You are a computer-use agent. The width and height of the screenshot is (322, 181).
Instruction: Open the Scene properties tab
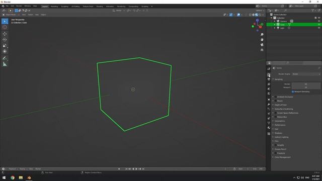pos(269,89)
